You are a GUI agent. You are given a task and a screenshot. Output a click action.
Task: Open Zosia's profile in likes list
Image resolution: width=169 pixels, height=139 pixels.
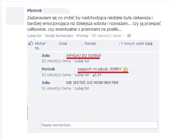click(x=63, y=44)
